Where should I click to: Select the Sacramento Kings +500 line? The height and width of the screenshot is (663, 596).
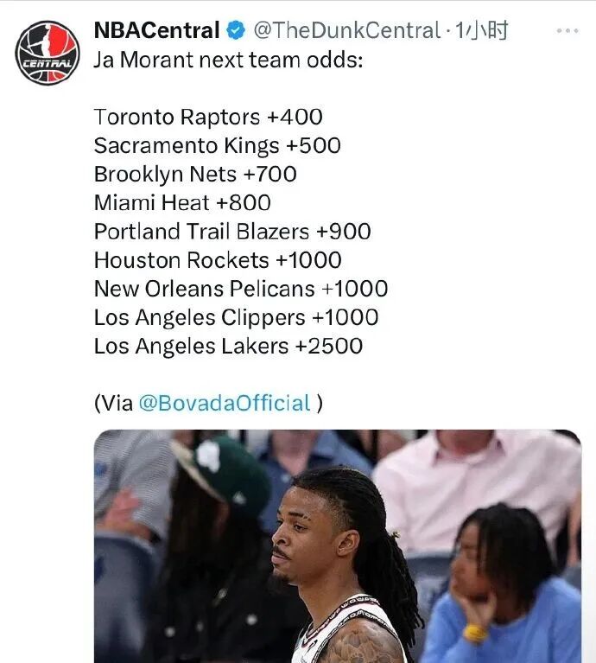point(217,145)
